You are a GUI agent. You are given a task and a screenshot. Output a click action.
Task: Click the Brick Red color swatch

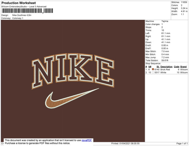tap(153, 69)
